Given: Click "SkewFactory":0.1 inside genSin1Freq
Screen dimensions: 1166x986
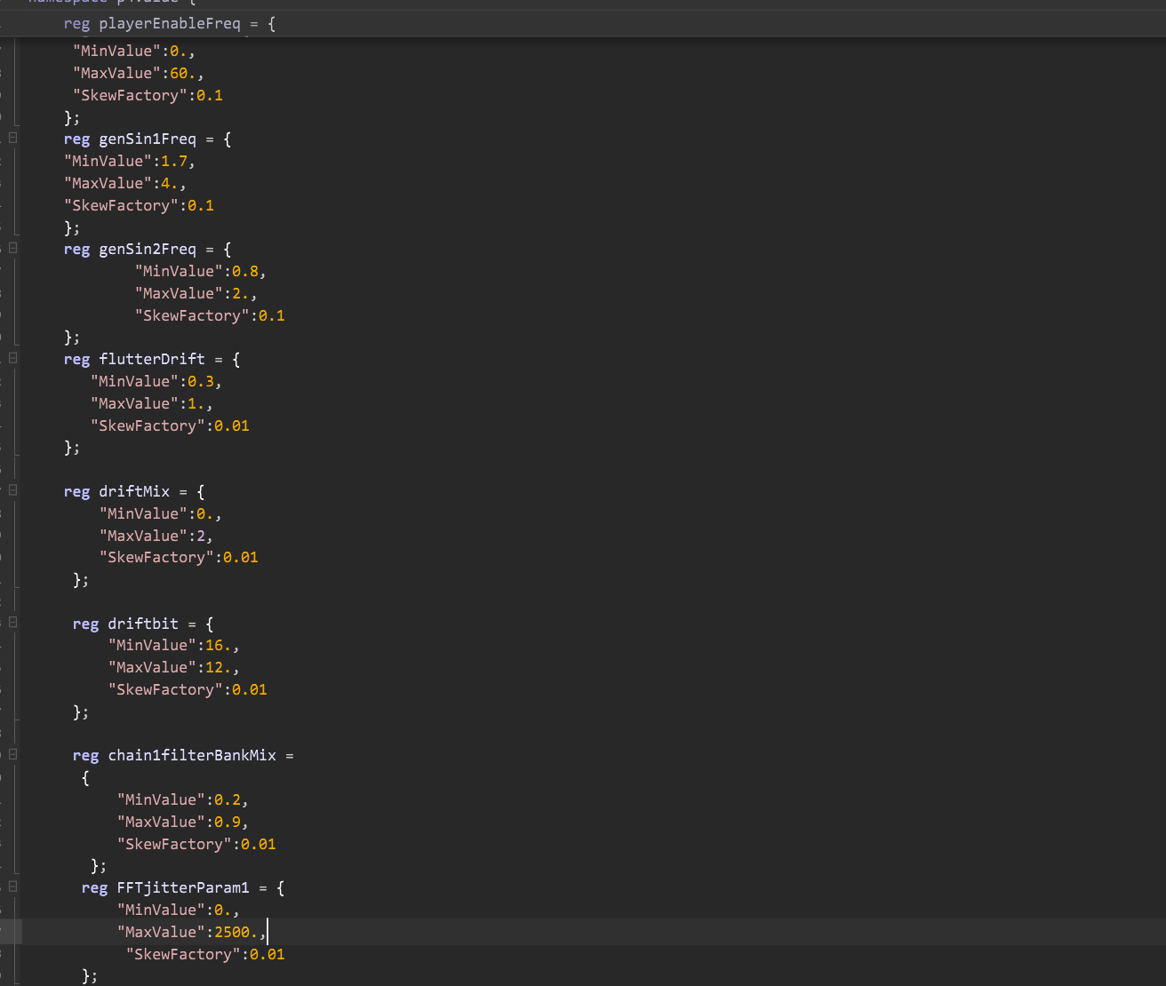Looking at the screenshot, I should coord(139,205).
